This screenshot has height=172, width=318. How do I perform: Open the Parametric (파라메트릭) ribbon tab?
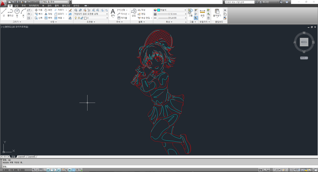tap(34, 6)
